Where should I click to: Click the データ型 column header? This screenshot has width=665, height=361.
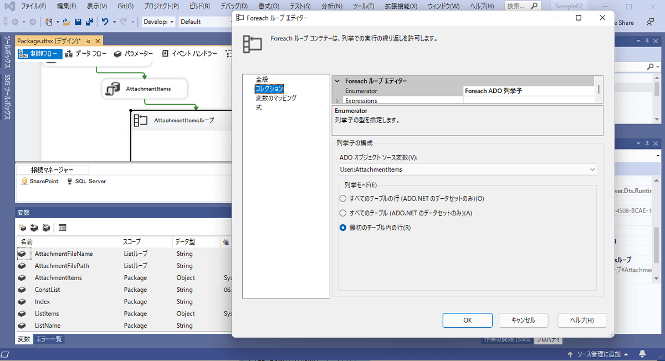click(x=196, y=242)
